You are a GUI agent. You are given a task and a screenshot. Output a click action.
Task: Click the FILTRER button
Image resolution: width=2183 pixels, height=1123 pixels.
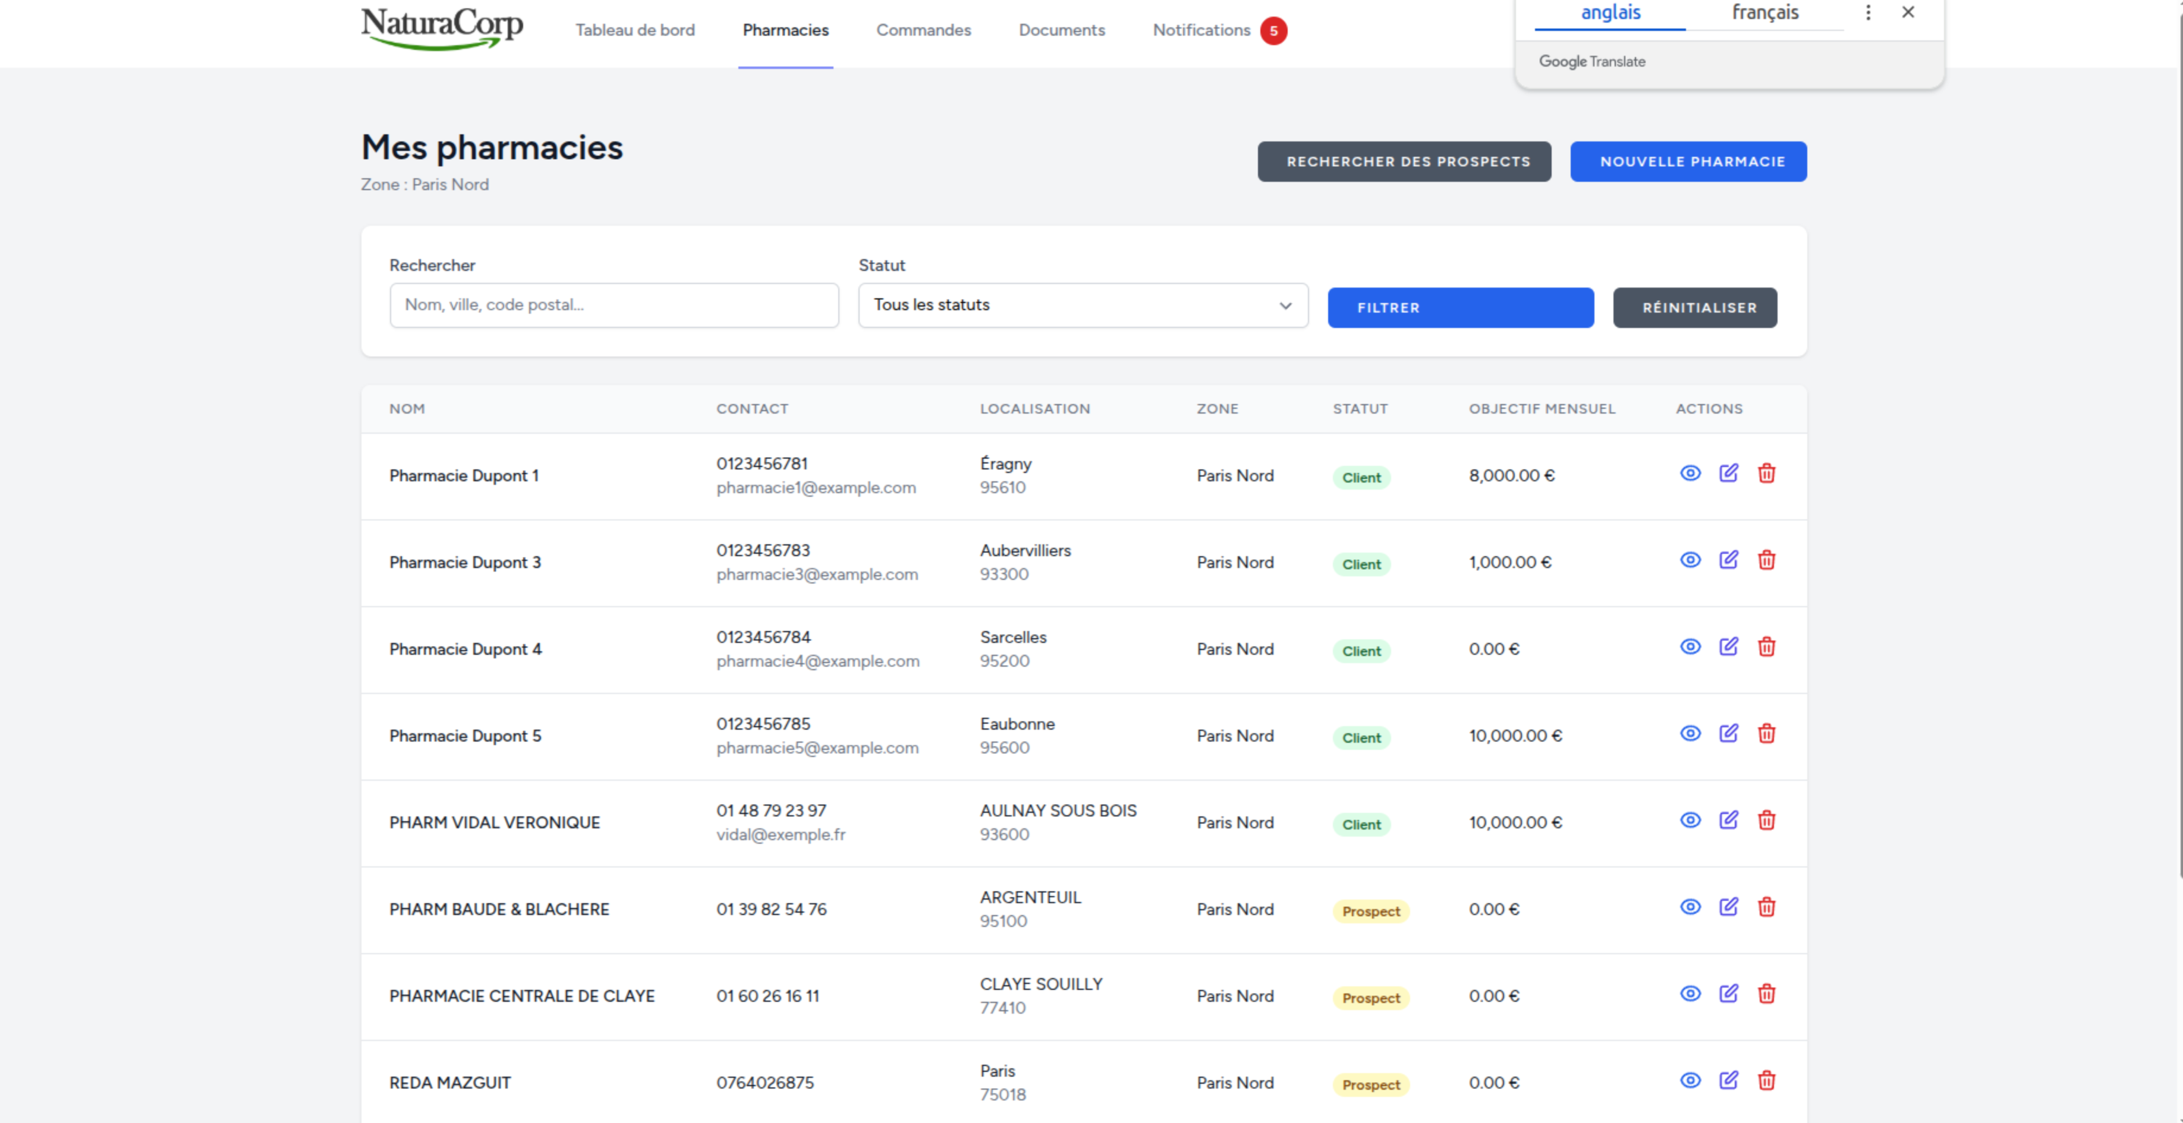pyautogui.click(x=1459, y=307)
